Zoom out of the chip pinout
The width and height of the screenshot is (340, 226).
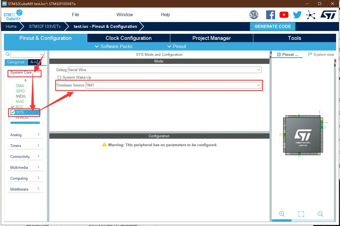pyautogui.click(x=320, y=214)
